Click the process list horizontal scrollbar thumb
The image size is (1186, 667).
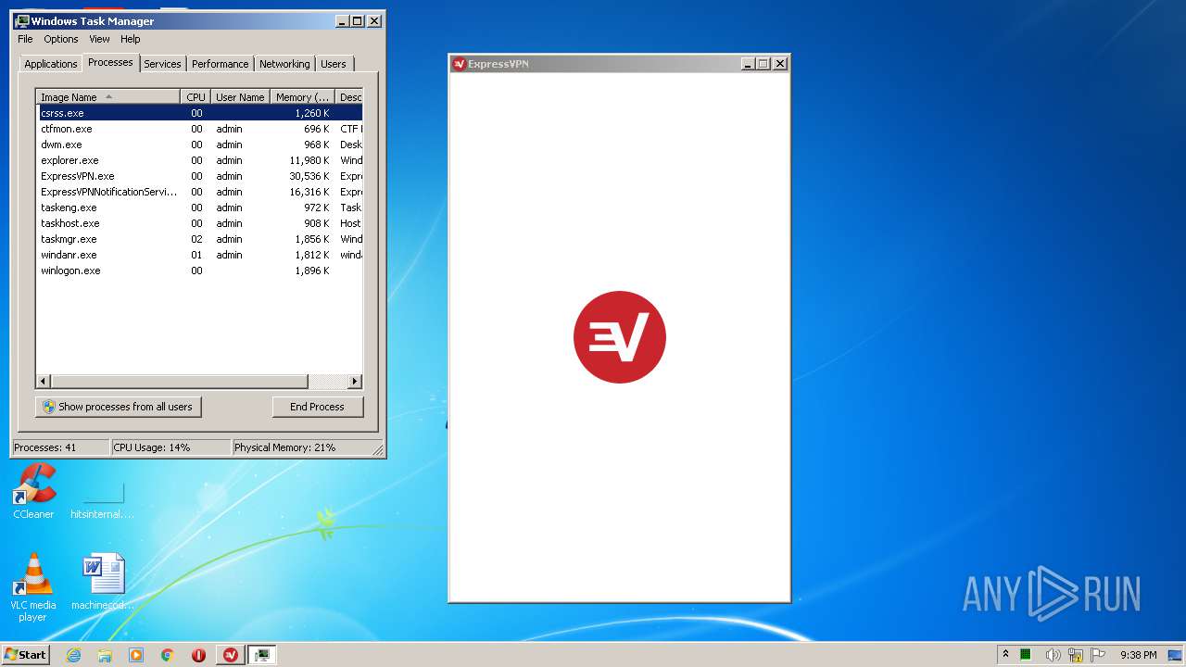click(x=179, y=382)
